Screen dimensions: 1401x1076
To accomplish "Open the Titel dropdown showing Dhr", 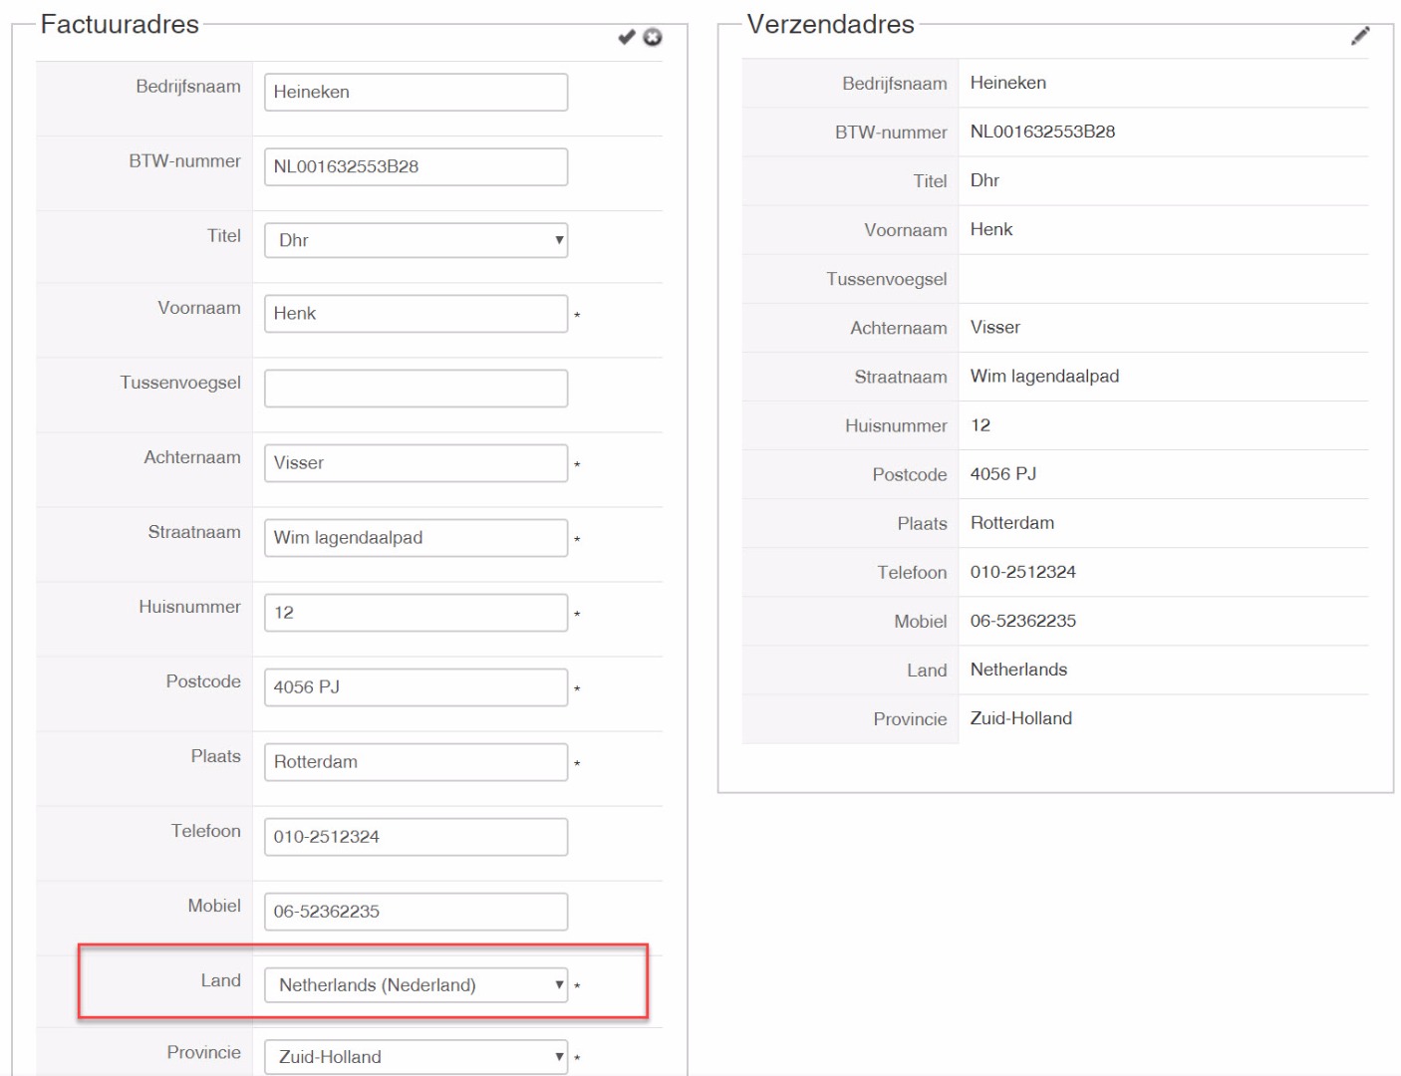I will 416,240.
